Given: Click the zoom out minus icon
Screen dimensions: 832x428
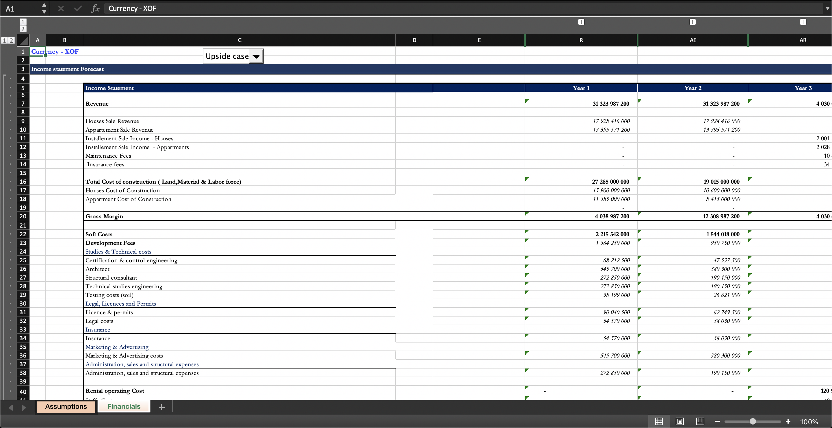Looking at the screenshot, I should [x=717, y=421].
